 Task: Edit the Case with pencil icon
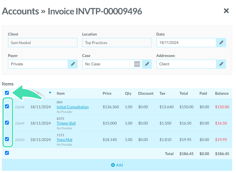tap(147, 64)
